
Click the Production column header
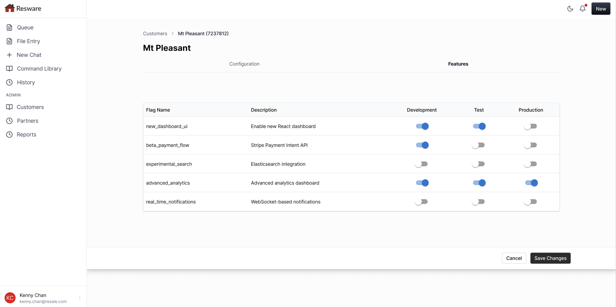click(x=531, y=110)
